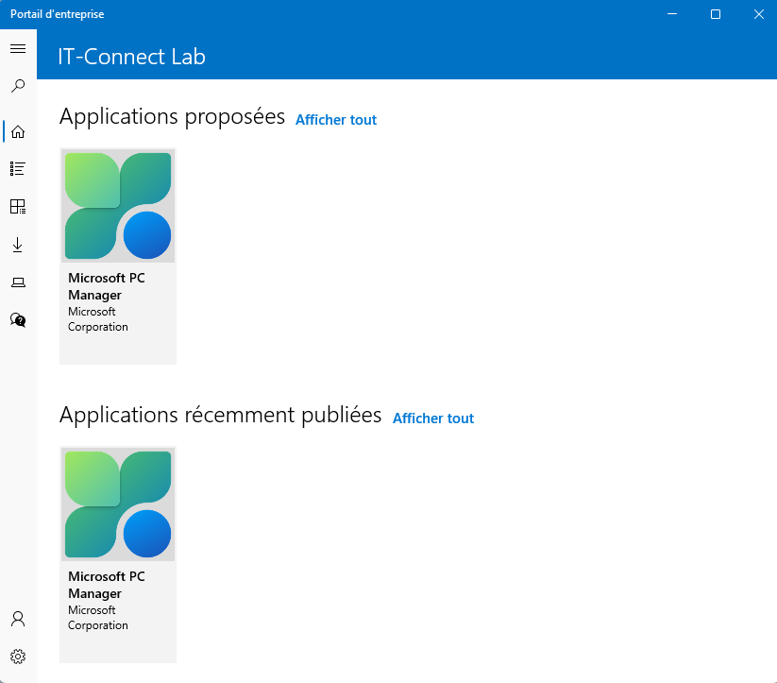Expand the hamburger navigation menu
Screen dimensions: 777x683
coord(18,48)
